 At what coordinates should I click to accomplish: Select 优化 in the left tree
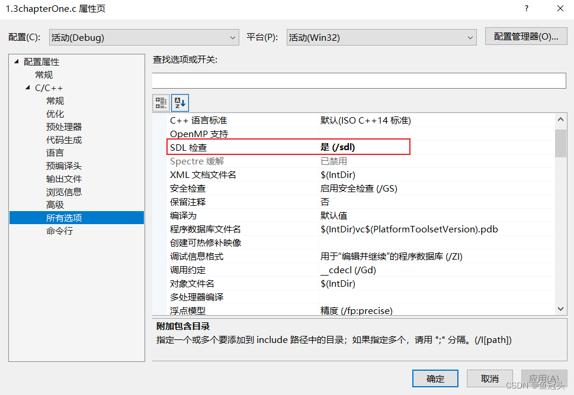pos(54,113)
